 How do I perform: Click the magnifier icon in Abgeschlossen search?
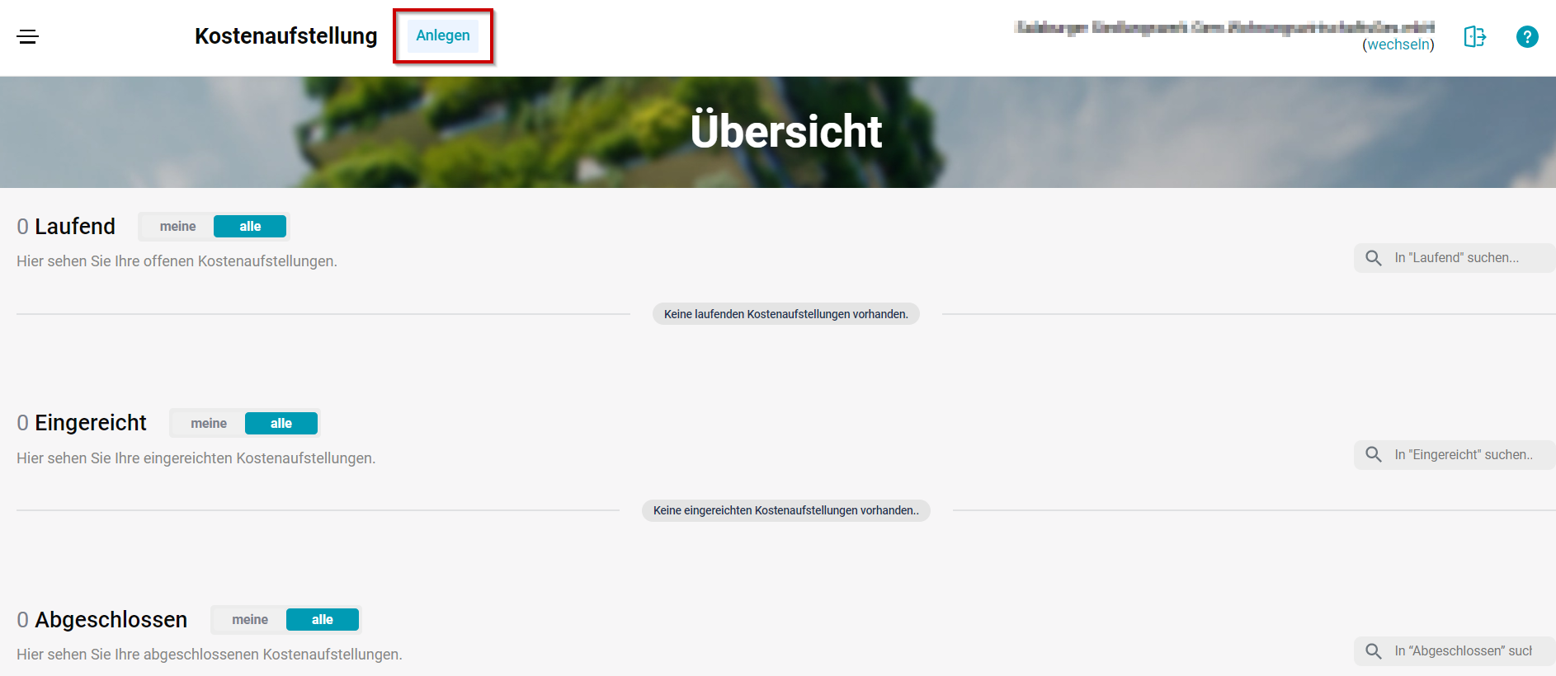1374,651
